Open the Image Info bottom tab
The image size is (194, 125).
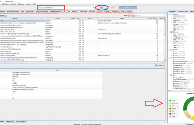[10, 122]
